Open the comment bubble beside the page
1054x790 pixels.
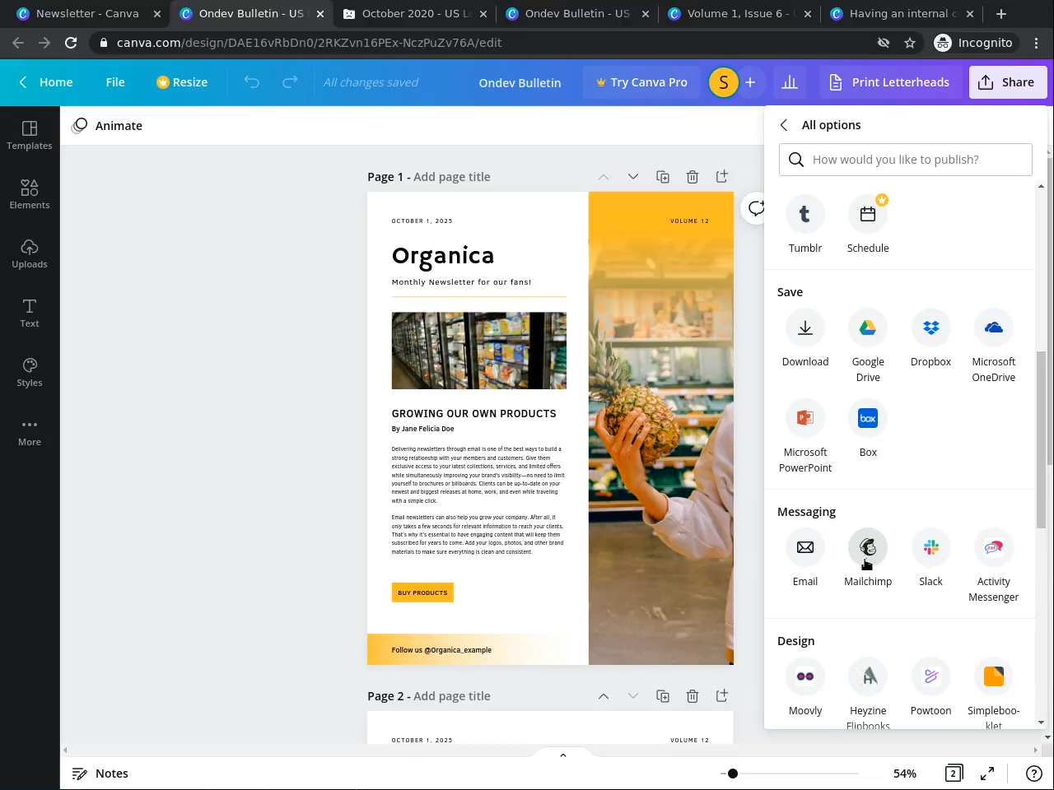click(755, 208)
